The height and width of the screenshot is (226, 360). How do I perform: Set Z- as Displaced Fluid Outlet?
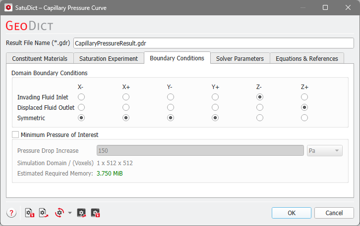pyautogui.click(x=260, y=107)
